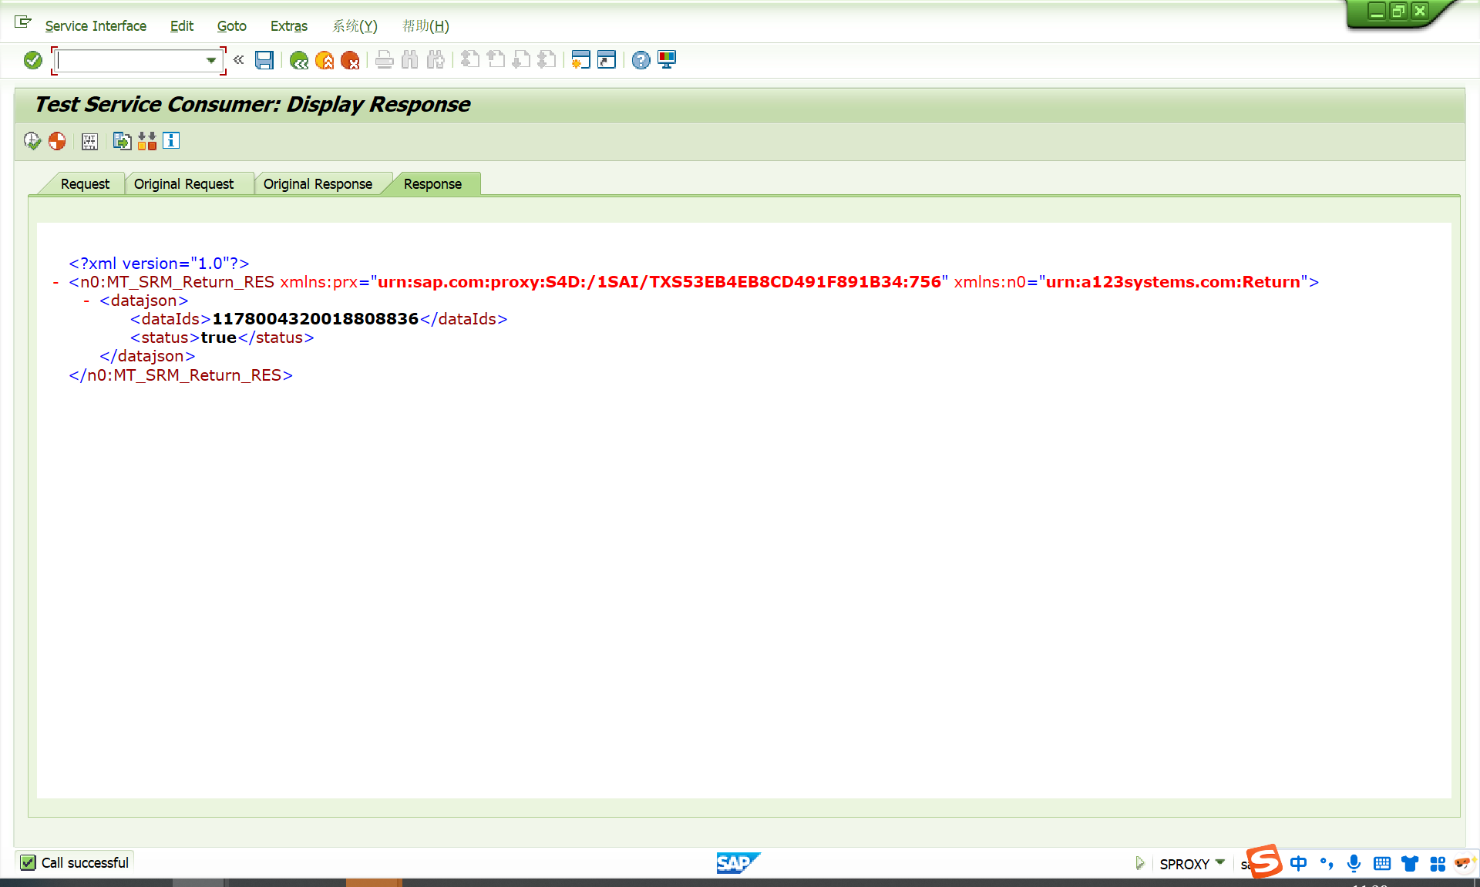This screenshot has height=887, width=1480.
Task: Switch to the Original Request tab
Action: [x=183, y=184]
